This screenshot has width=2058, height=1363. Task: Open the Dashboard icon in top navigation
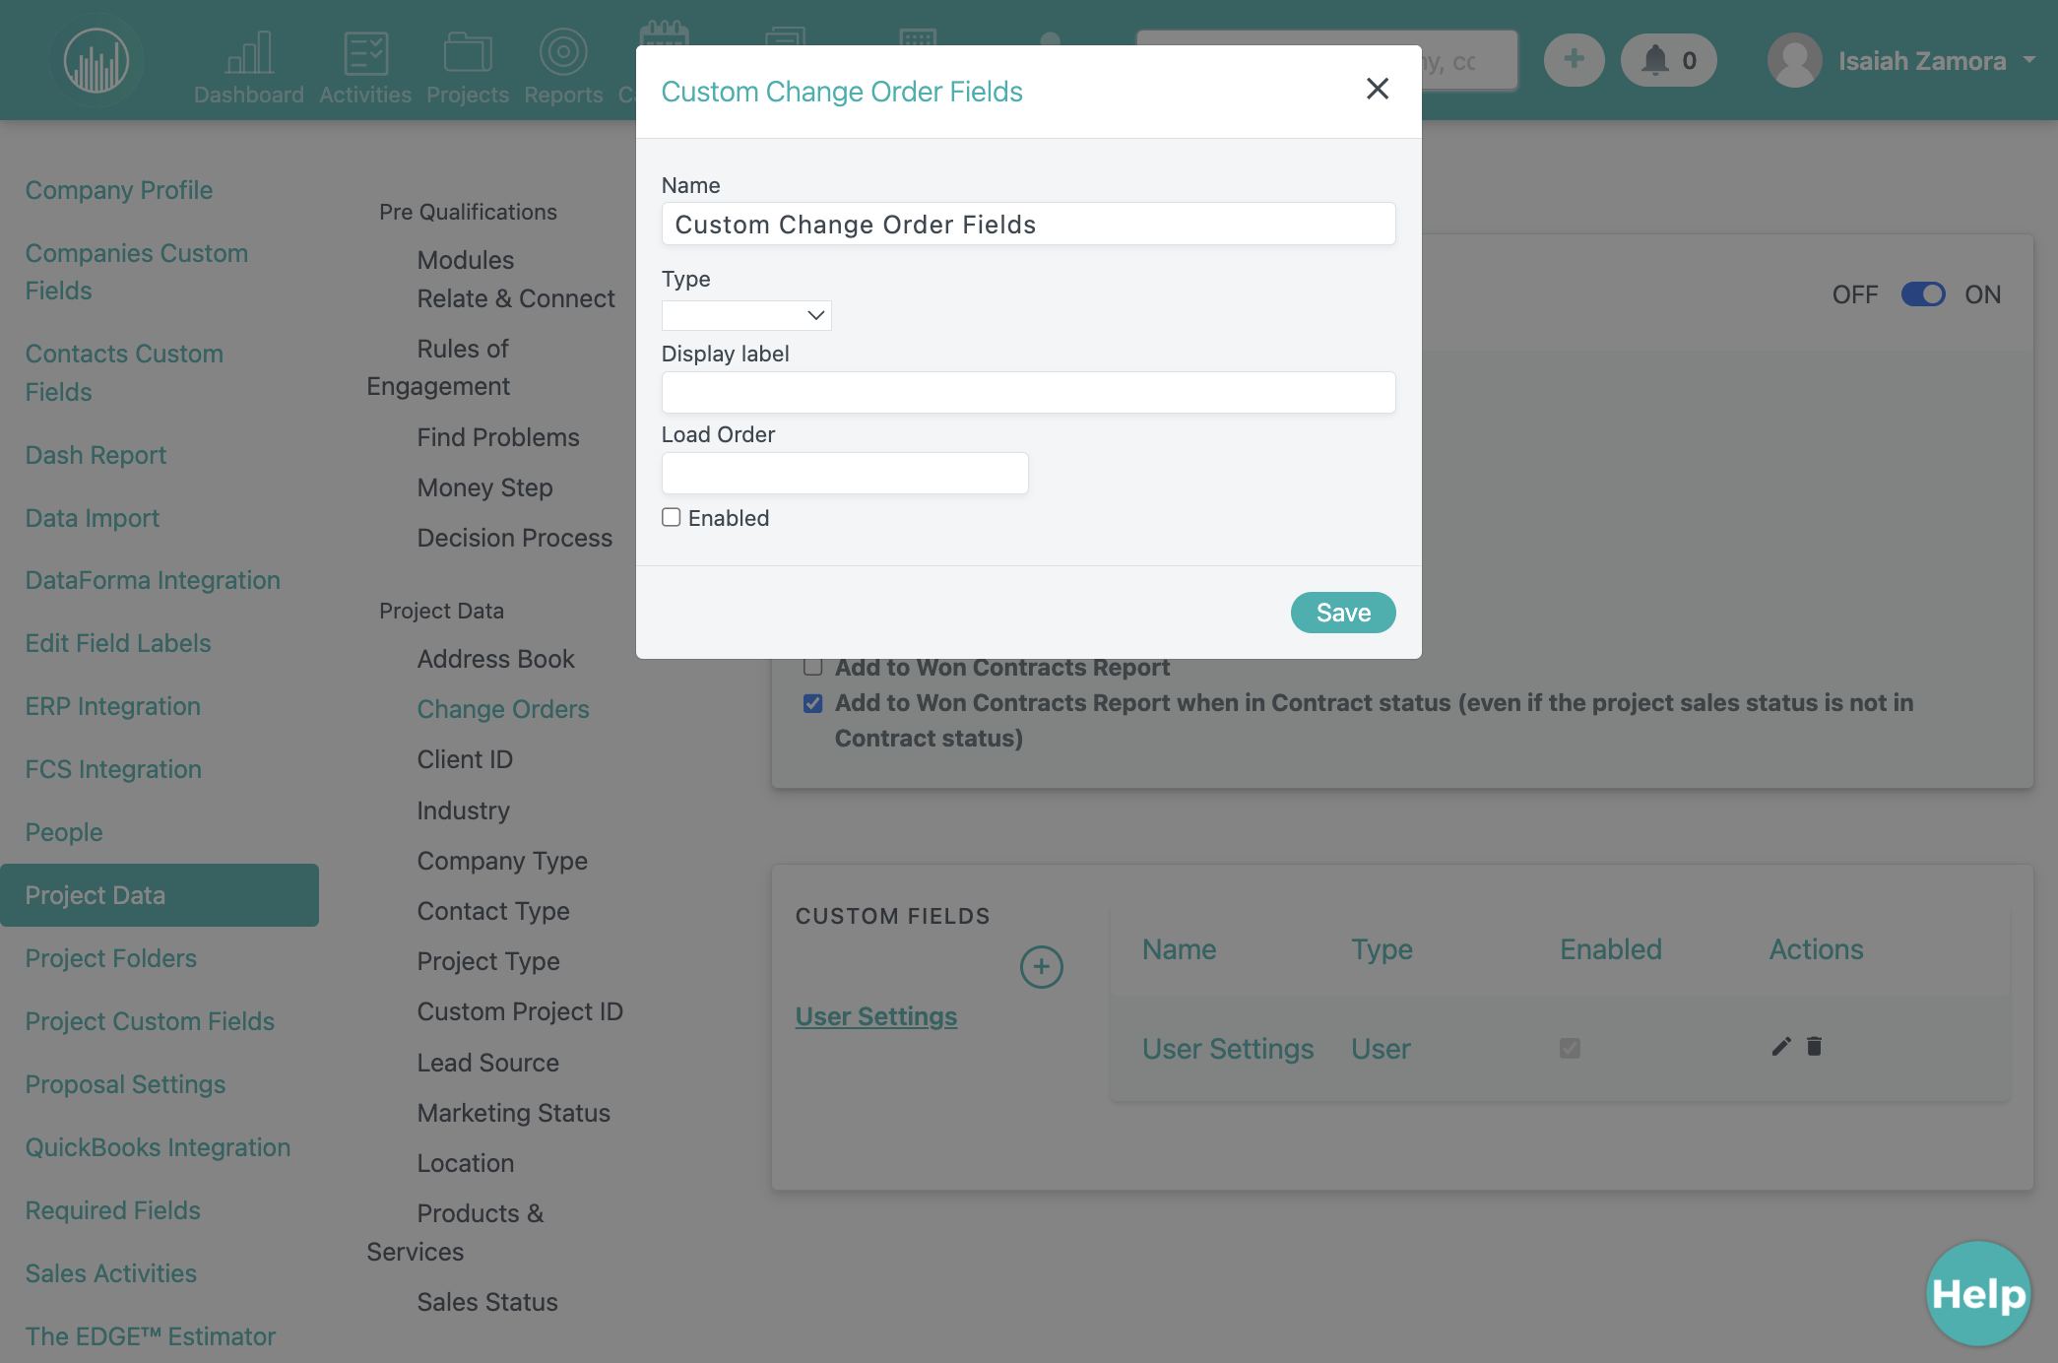coord(249,53)
